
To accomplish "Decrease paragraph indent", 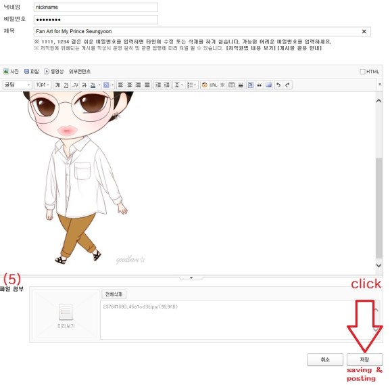I will point(166,85).
